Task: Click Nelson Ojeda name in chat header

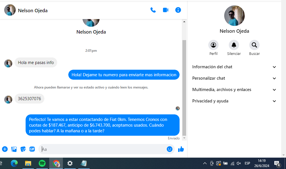Action: click(33, 11)
